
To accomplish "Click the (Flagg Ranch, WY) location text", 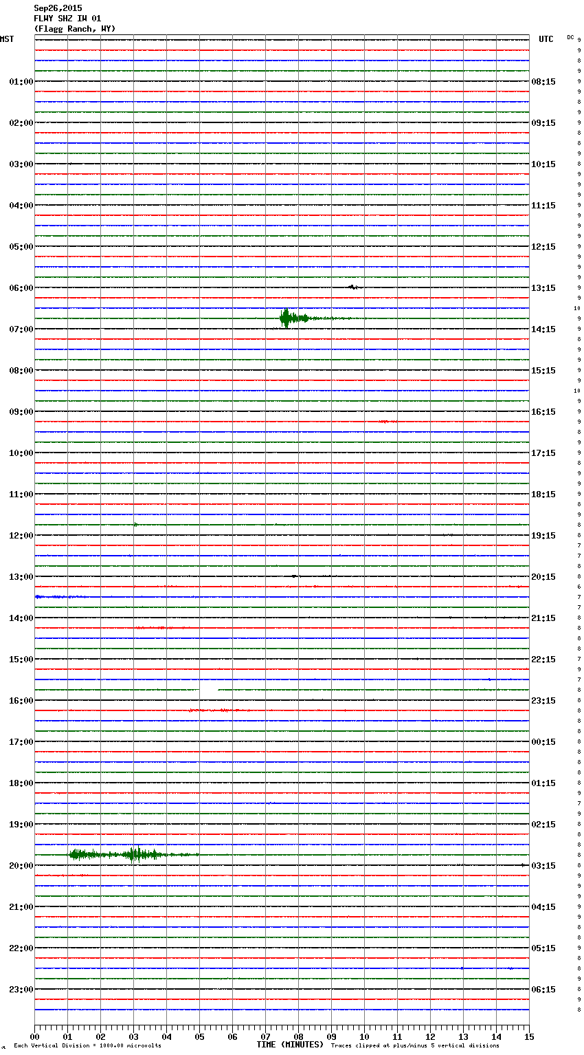I will (x=75, y=29).
